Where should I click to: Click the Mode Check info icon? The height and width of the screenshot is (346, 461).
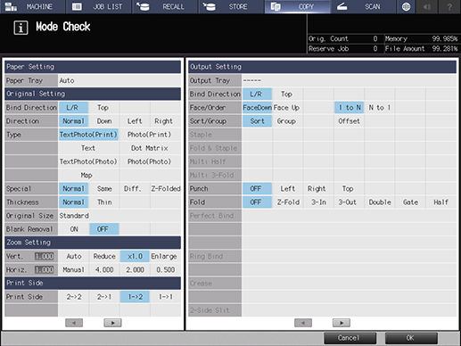(21, 28)
